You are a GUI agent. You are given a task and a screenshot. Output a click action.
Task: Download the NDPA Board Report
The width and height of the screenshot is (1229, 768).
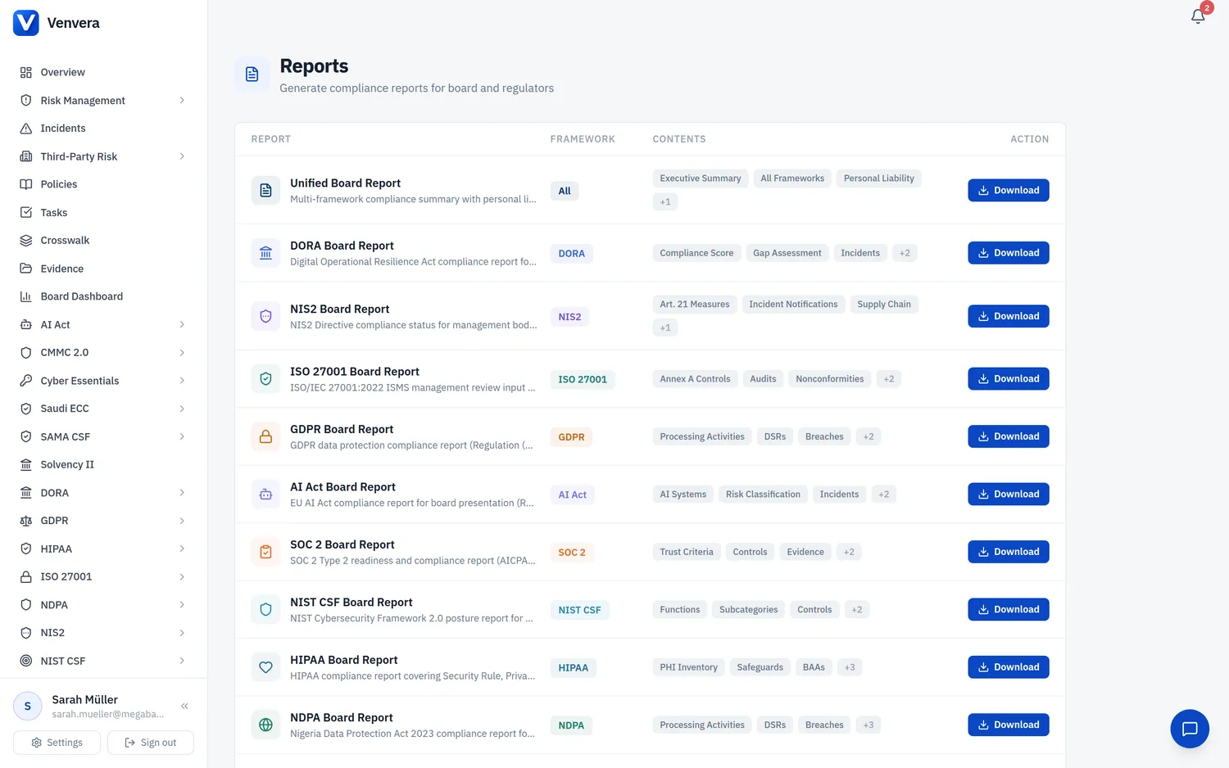click(x=1009, y=725)
